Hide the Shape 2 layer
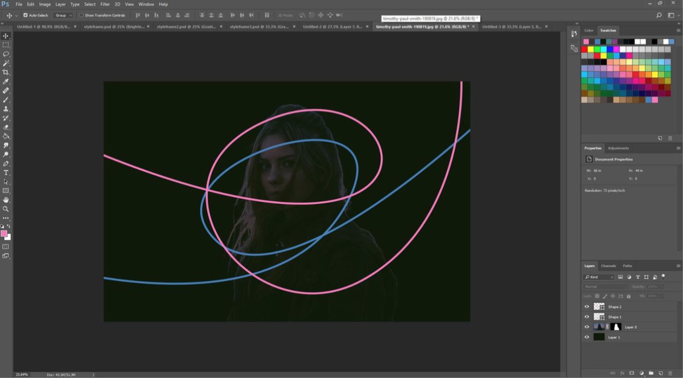Screen dimensions: 683x378 tap(587, 306)
